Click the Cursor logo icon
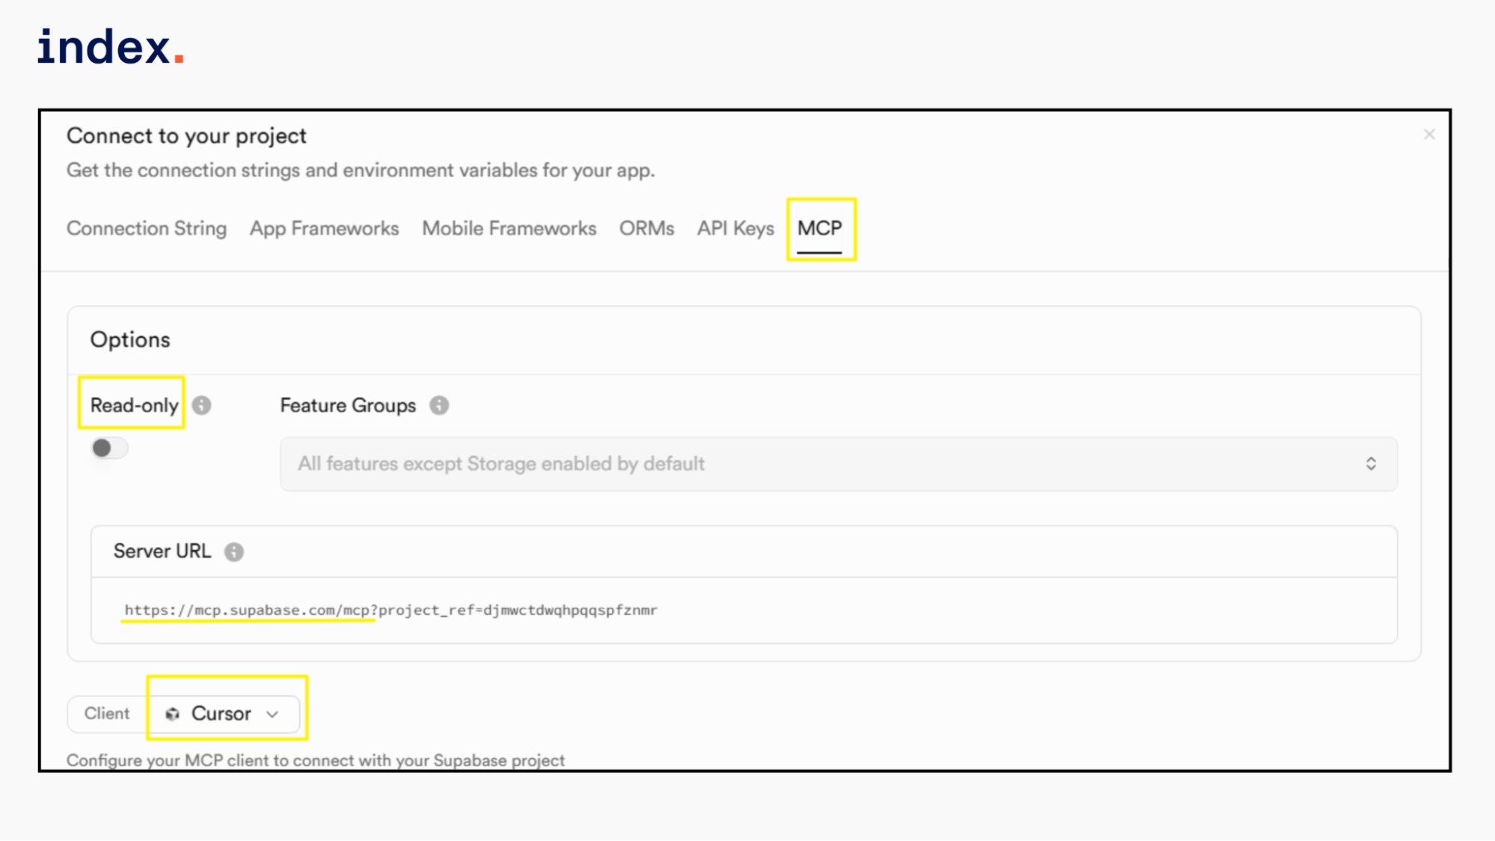1495x841 pixels. [x=173, y=714]
